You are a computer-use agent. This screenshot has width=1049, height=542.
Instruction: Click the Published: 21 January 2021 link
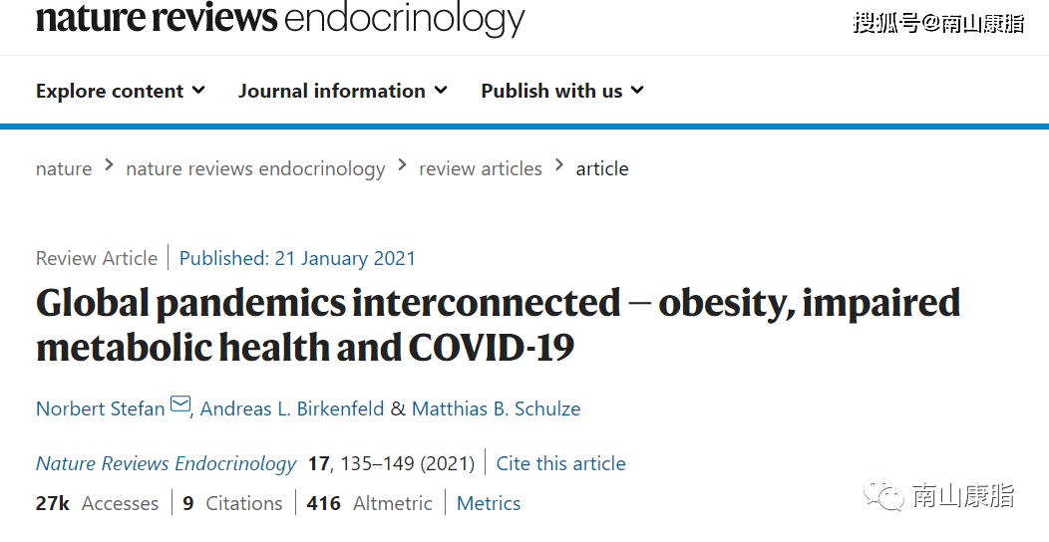click(x=297, y=258)
